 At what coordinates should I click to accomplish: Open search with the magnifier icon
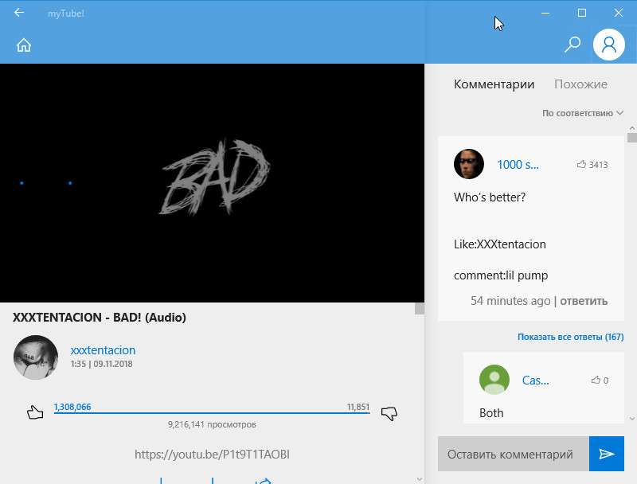(572, 45)
